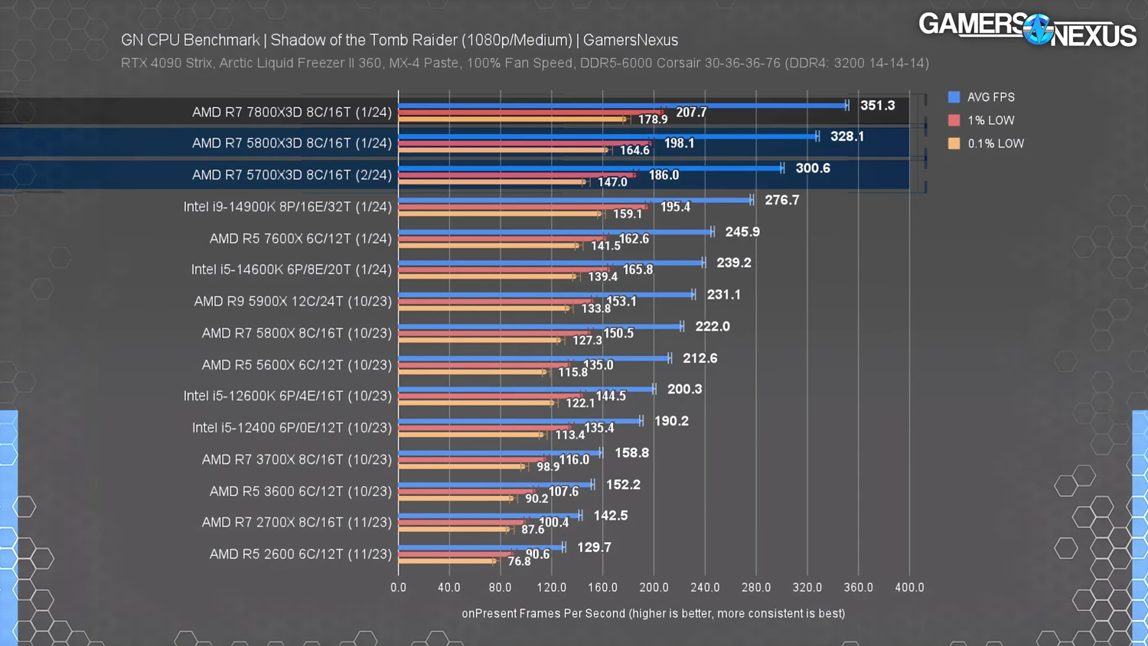Click the 152.2 average FPS value
The height and width of the screenshot is (646, 1148).
point(623,484)
